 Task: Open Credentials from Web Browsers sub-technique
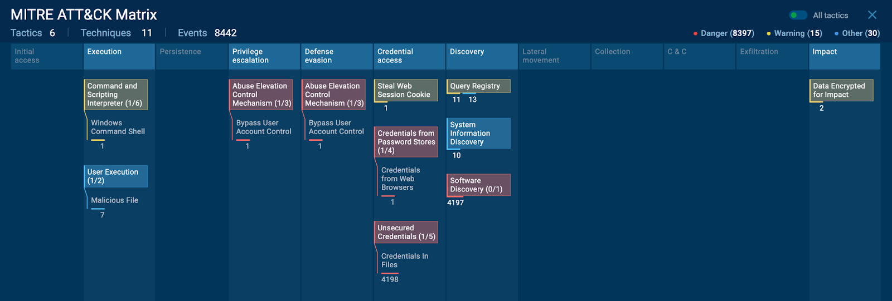click(x=400, y=179)
